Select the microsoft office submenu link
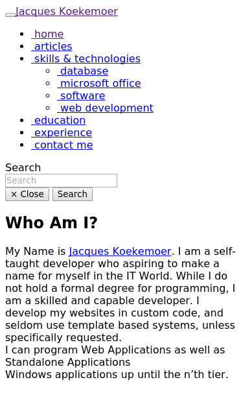The width and height of the screenshot is (243, 393). pyautogui.click(x=99, y=83)
